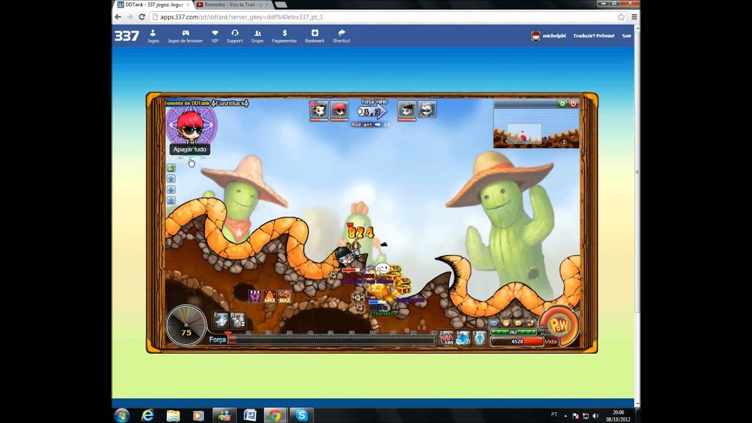Viewport: 752px width, 423px height.
Task: Click the 337 site logo
Action: pyautogui.click(x=127, y=36)
